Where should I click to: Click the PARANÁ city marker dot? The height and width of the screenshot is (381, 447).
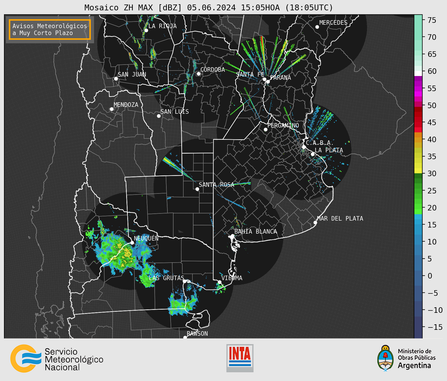pyautogui.click(x=268, y=82)
